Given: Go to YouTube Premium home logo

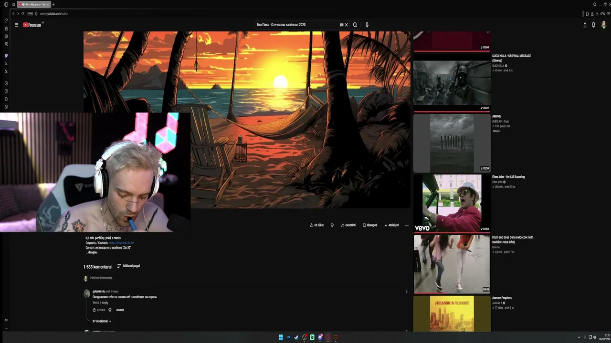Looking at the screenshot, I should coord(33,25).
